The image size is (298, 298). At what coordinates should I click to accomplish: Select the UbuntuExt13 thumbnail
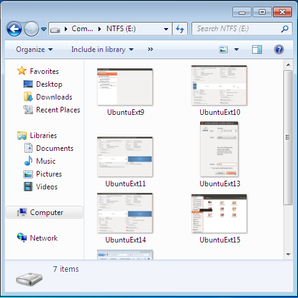coord(219,149)
